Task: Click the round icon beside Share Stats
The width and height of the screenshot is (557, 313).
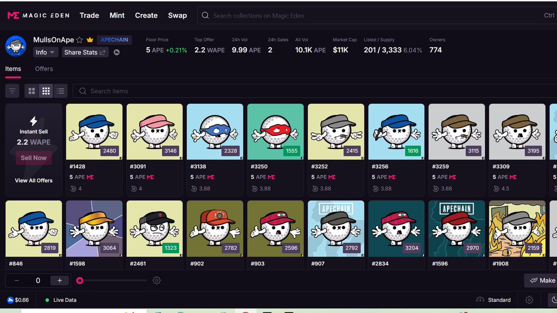Action: [x=117, y=52]
